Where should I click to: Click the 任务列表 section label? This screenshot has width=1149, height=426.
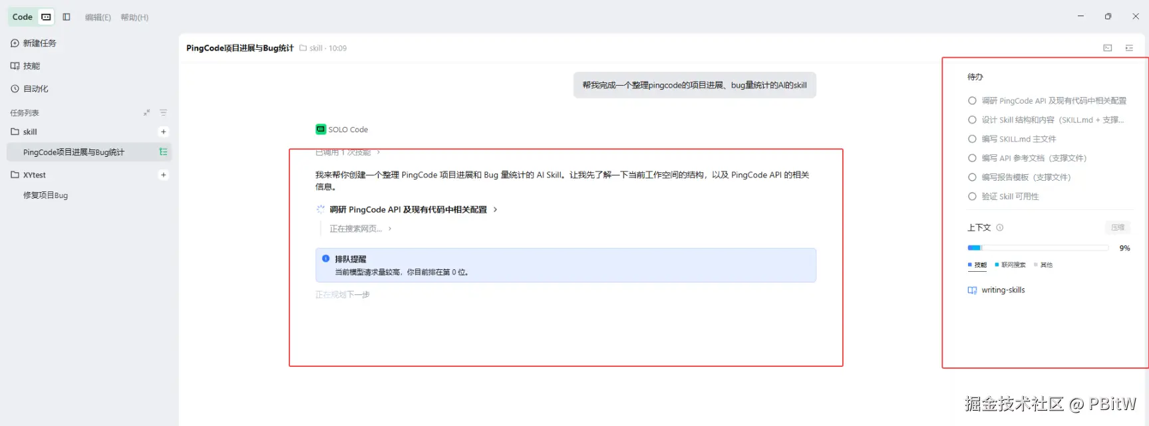pyautogui.click(x=25, y=113)
